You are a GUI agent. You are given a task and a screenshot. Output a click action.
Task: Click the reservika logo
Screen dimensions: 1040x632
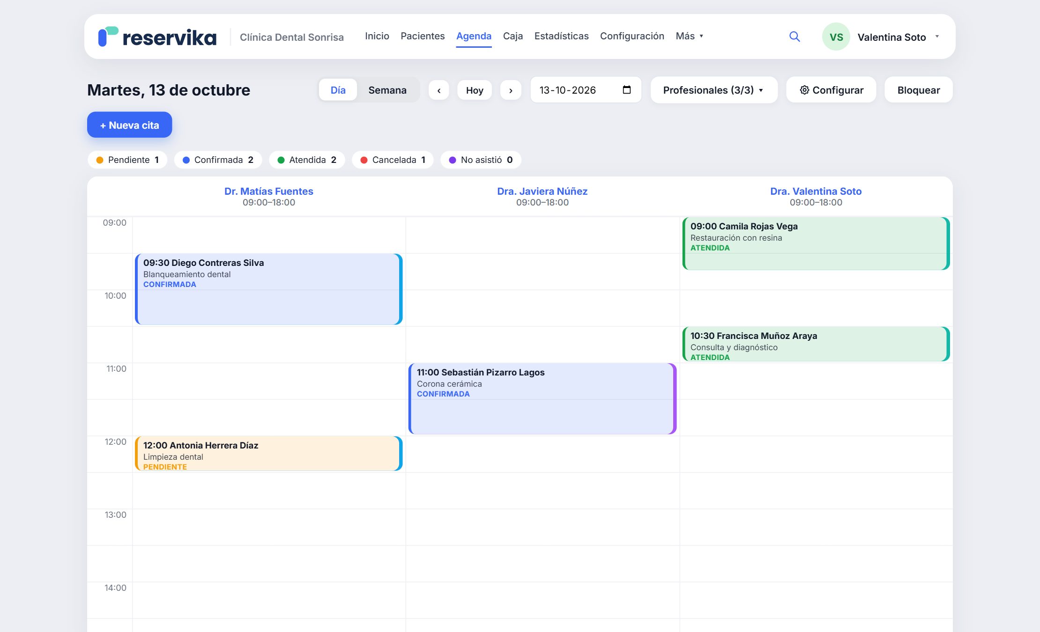[x=157, y=37]
